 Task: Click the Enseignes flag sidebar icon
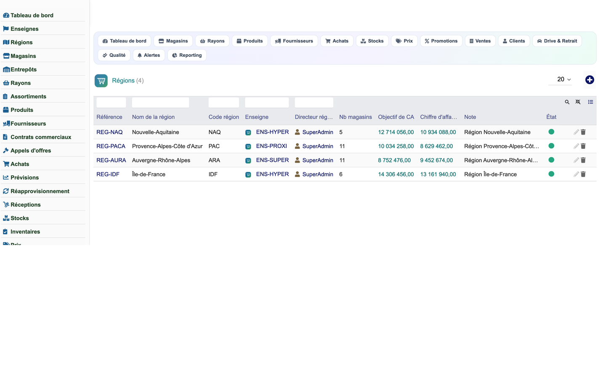click(6, 29)
